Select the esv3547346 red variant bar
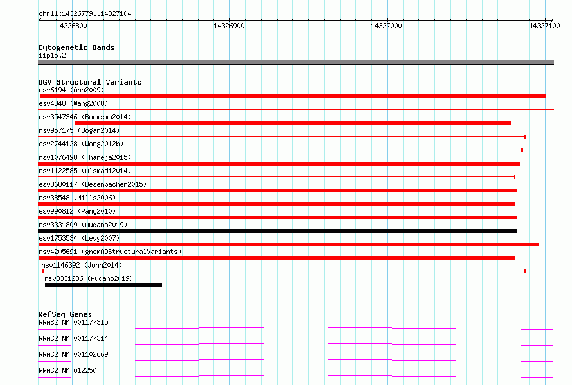Viewport: 572px width, 385px height. point(292,123)
